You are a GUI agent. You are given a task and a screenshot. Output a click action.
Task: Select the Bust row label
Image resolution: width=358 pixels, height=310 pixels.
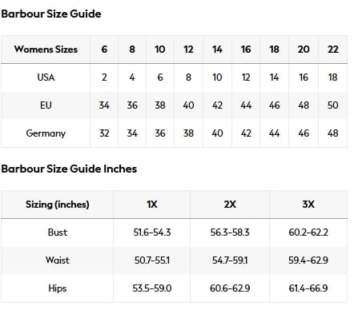(57, 232)
